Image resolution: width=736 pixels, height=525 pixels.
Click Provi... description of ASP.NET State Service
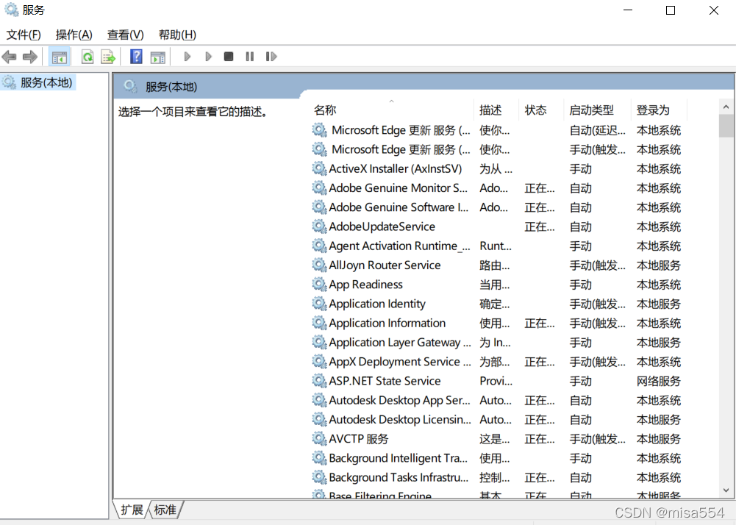click(496, 381)
